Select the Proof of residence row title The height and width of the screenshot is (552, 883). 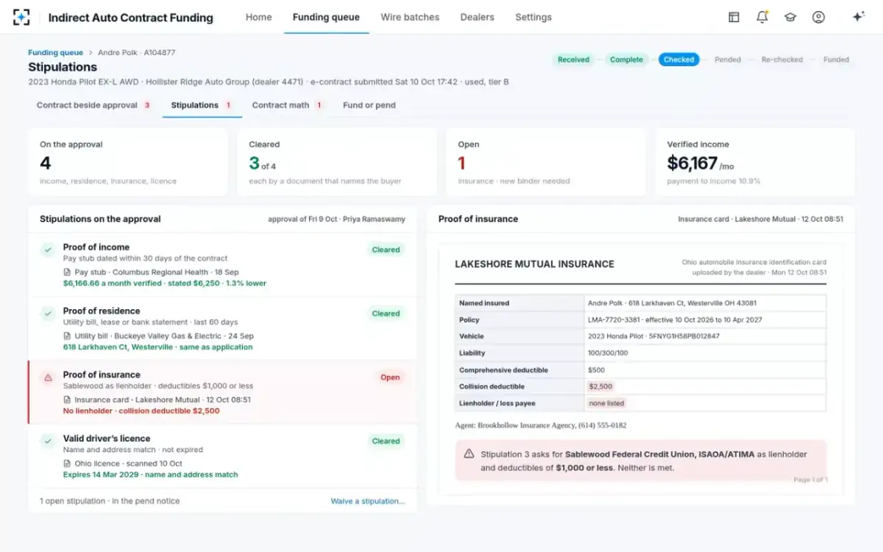point(102,311)
